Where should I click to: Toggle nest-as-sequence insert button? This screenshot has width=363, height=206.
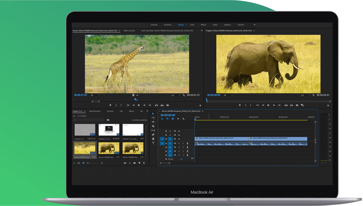pos(162,119)
